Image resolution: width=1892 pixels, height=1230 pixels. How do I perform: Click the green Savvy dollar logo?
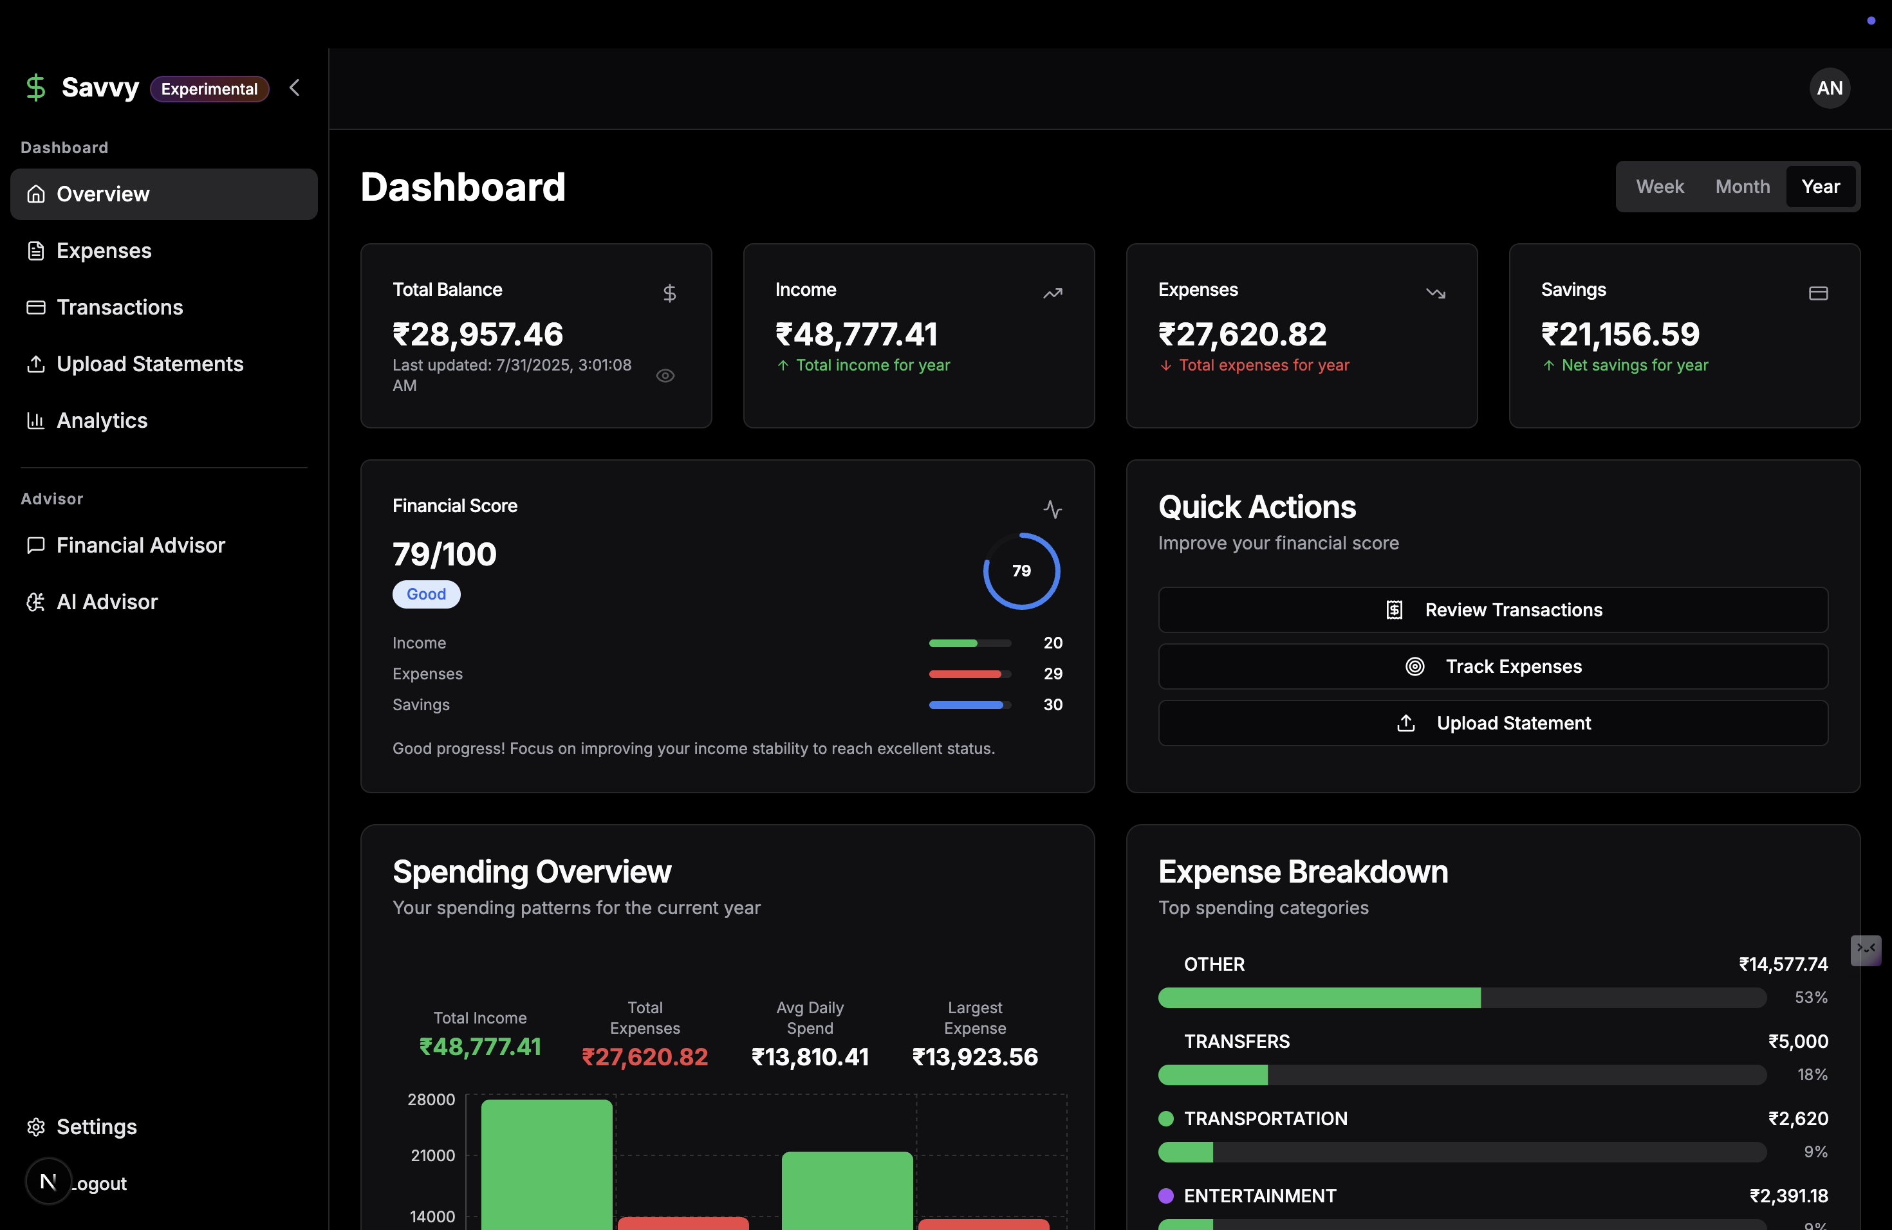pos(36,87)
